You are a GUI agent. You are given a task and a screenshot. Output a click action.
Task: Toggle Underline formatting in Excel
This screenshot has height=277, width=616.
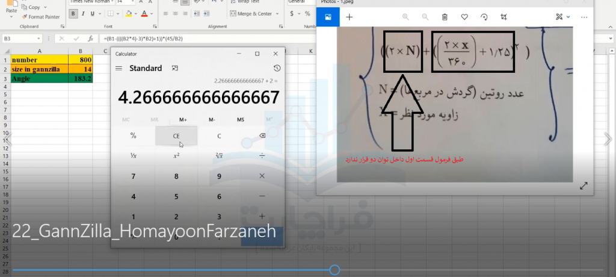(x=92, y=14)
